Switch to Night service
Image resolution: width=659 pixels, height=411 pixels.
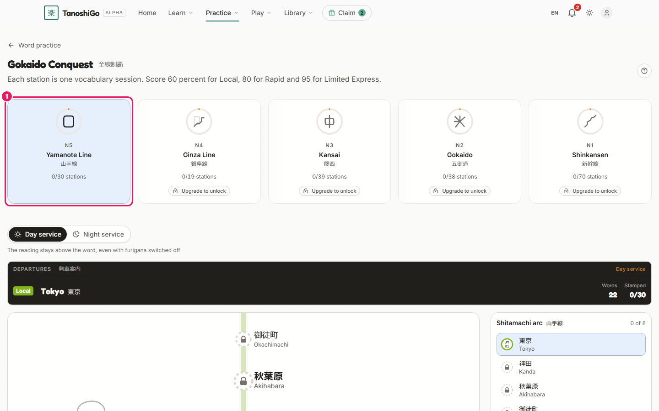point(98,234)
